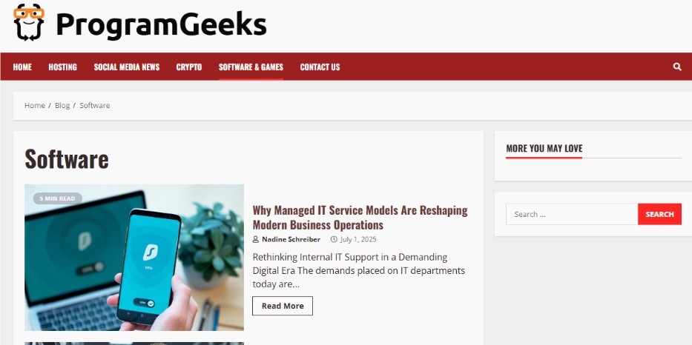Click the red SEARCH button
The height and width of the screenshot is (345, 692).
point(659,214)
